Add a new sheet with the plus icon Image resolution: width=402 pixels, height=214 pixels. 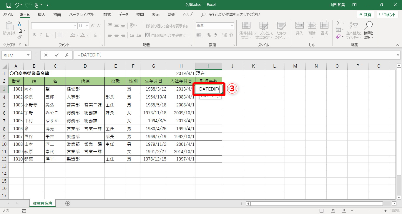[x=68, y=203]
